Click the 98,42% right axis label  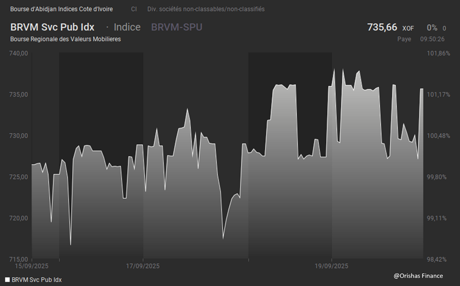coord(437,259)
